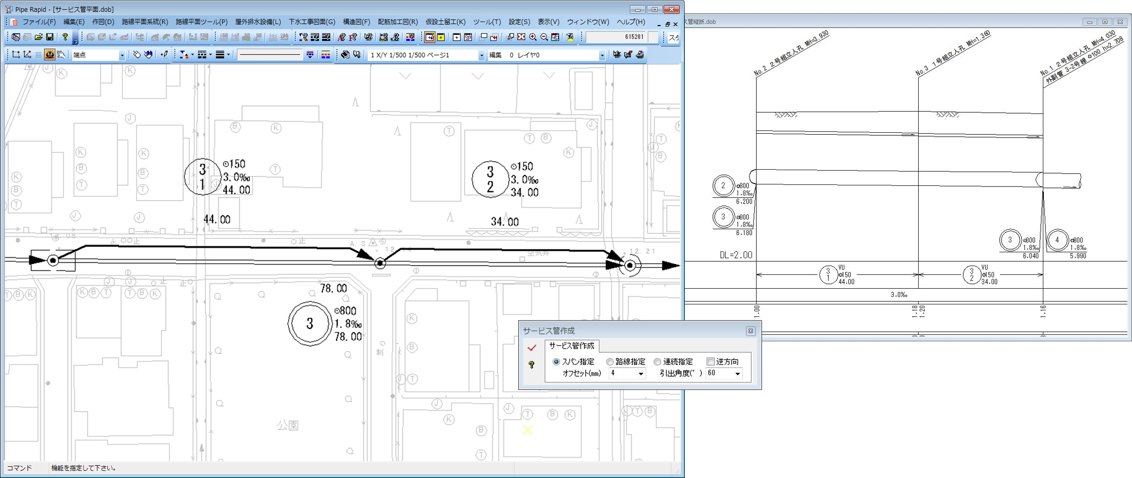Open the 端点 snap mode dropdown
Screen dimensions: 1132x478
[x=122, y=55]
